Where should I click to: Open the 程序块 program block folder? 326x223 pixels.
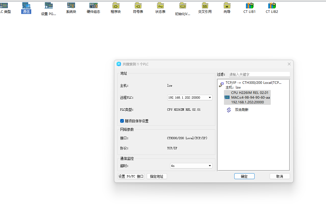[x=116, y=5]
